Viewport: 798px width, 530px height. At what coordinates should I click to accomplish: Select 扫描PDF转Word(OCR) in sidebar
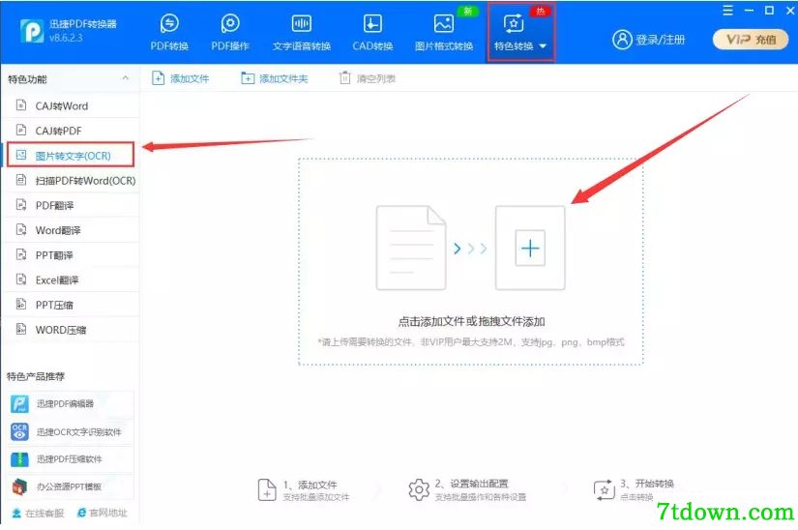[x=72, y=181]
